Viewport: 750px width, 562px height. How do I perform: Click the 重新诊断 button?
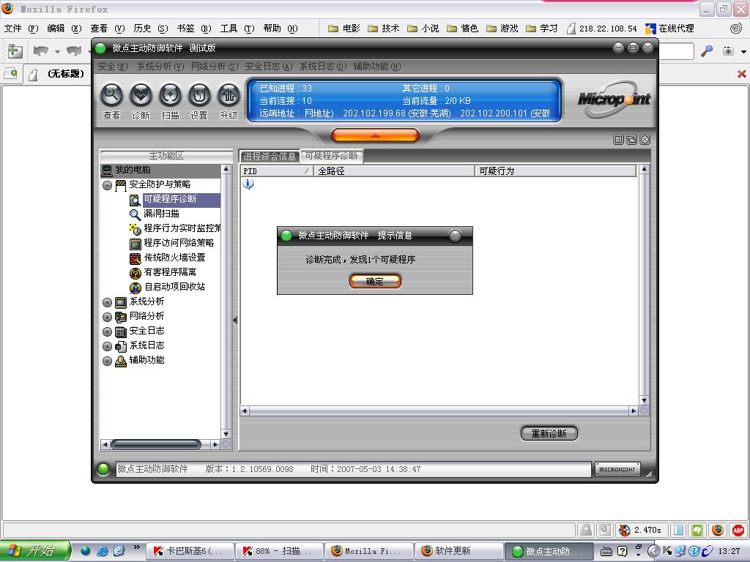(549, 433)
